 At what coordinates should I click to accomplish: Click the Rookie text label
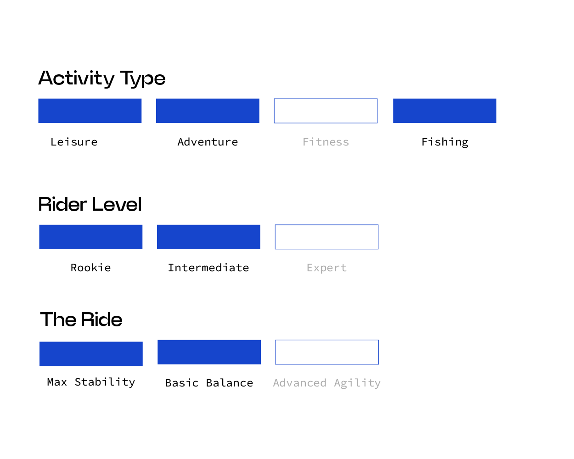click(91, 268)
